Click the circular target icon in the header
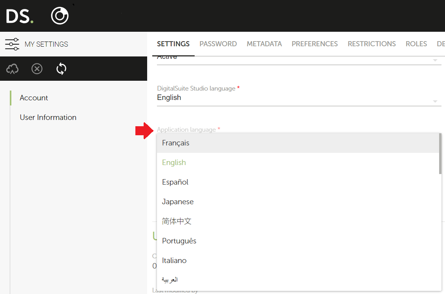The image size is (445, 294). 60,16
